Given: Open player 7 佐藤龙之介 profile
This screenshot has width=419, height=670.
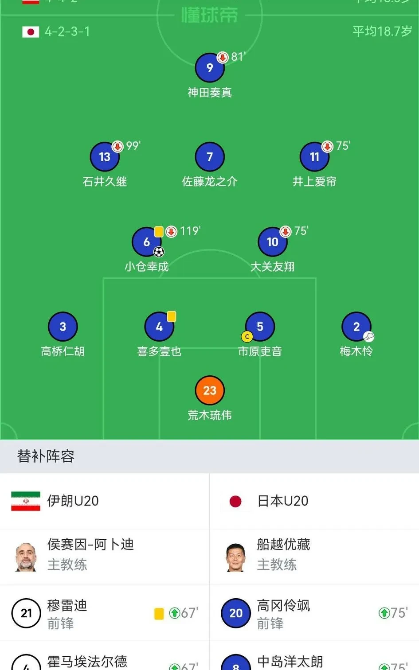Looking at the screenshot, I should (210, 157).
